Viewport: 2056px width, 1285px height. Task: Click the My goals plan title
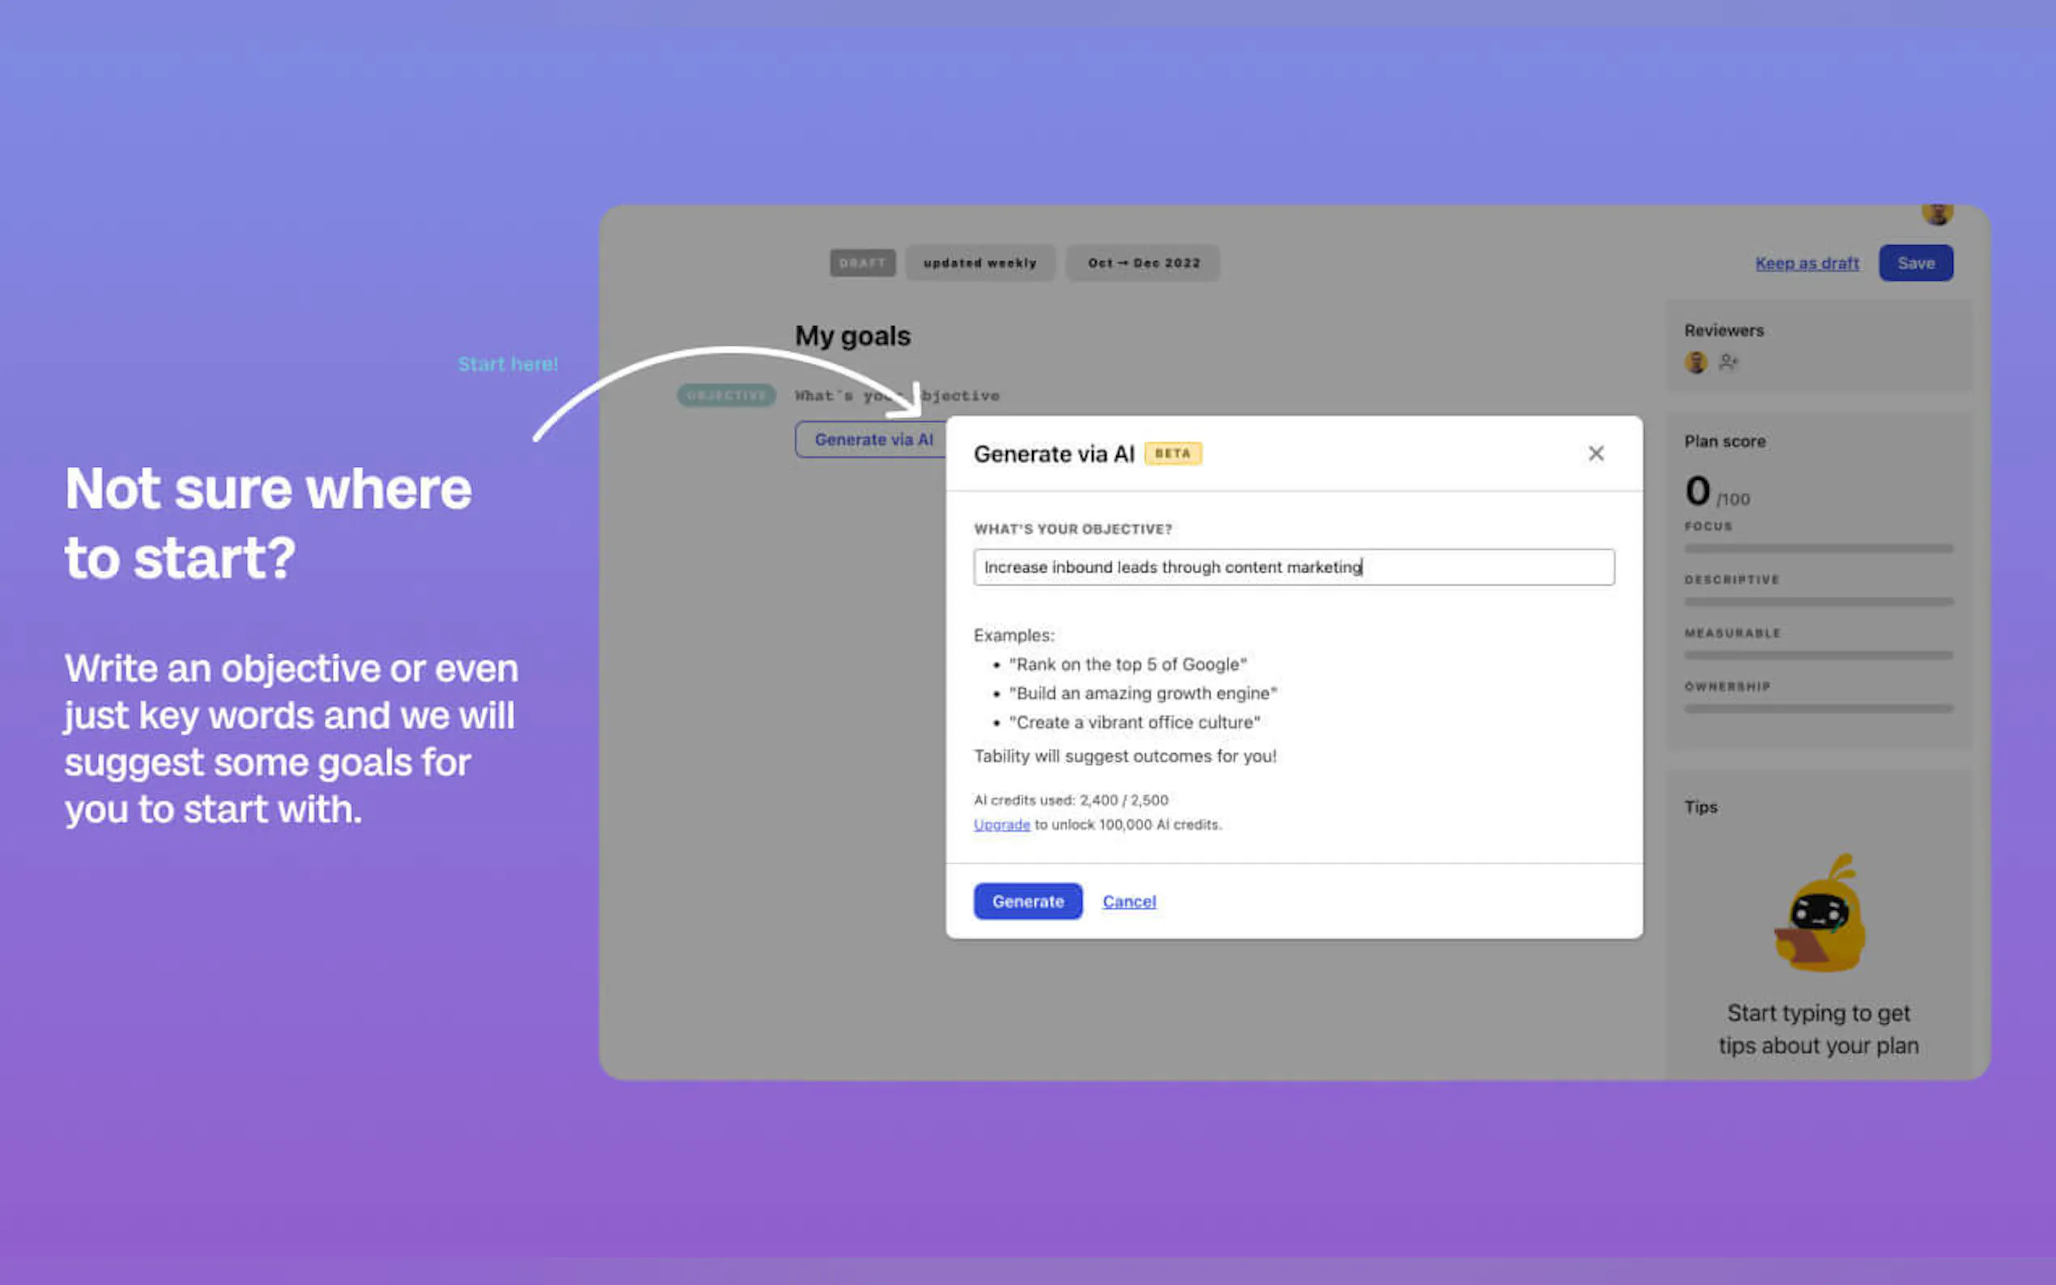pos(852,337)
